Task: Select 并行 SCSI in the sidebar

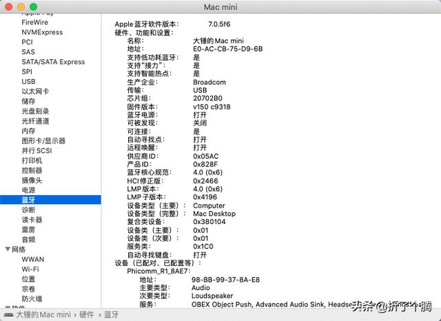Action: click(37, 151)
